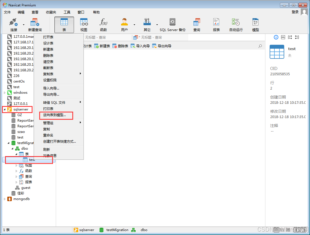Open the 查看 menu
Viewport: 310px width, 235px height.
click(35, 12)
